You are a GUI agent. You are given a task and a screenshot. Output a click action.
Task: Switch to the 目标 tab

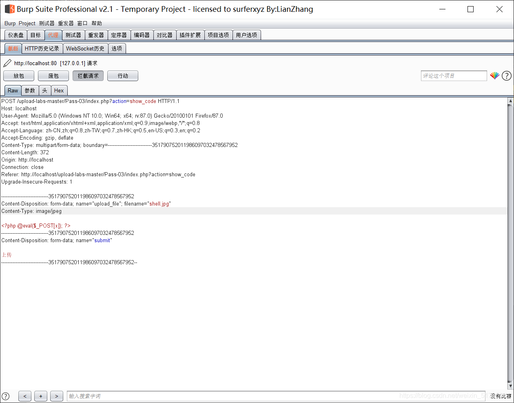coord(35,35)
